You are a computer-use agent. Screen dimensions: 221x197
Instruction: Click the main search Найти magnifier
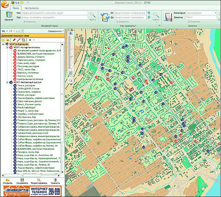coord(93,15)
